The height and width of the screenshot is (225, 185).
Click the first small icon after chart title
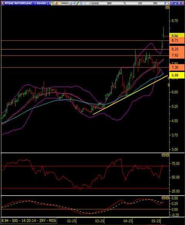click(53, 3)
